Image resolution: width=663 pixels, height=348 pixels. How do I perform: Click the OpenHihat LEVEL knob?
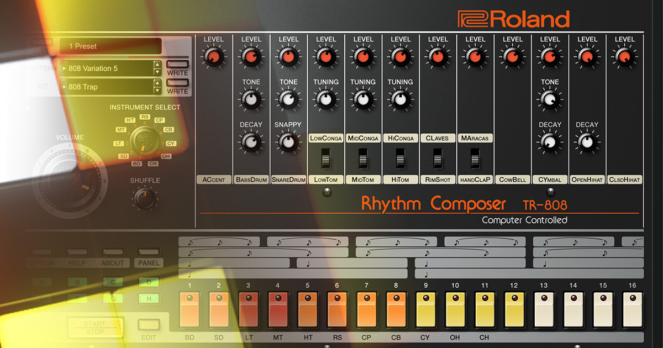[x=587, y=56]
